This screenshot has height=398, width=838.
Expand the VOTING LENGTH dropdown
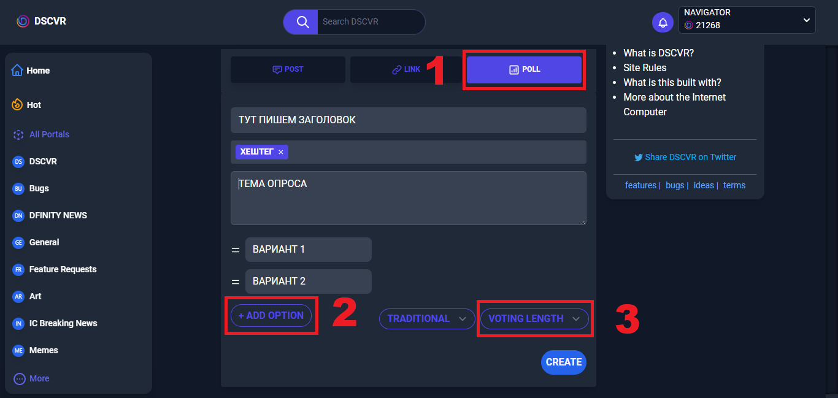tap(534, 319)
